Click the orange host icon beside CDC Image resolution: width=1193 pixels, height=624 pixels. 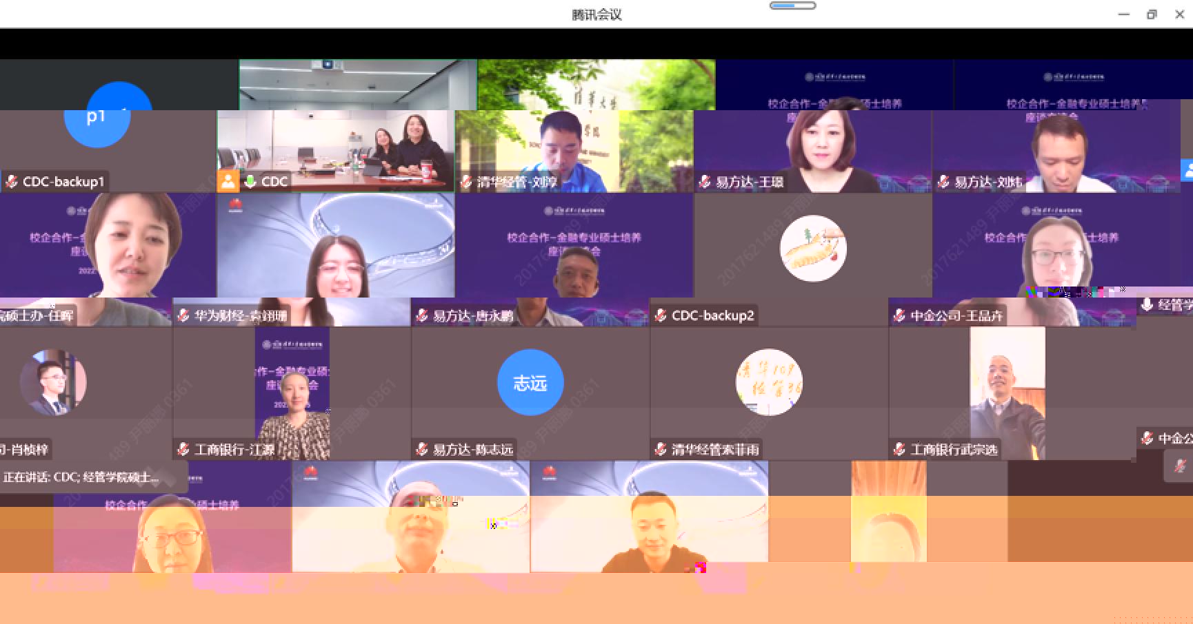click(228, 182)
